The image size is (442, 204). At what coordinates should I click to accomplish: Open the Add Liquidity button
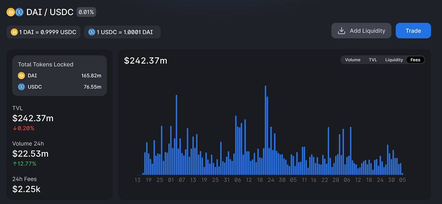point(361,31)
